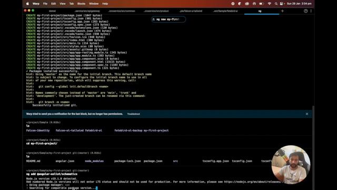Screen dimensions: 337x190
Task: Open the Warp application menu
Action: [x=36, y=4]
